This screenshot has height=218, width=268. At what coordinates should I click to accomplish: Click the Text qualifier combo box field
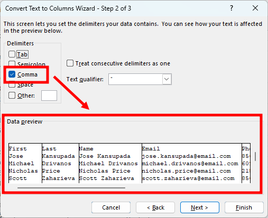(x=140, y=79)
